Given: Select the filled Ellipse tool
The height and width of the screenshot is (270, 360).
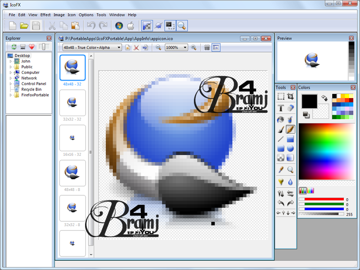Looking at the screenshot, I should [x=290, y=148].
